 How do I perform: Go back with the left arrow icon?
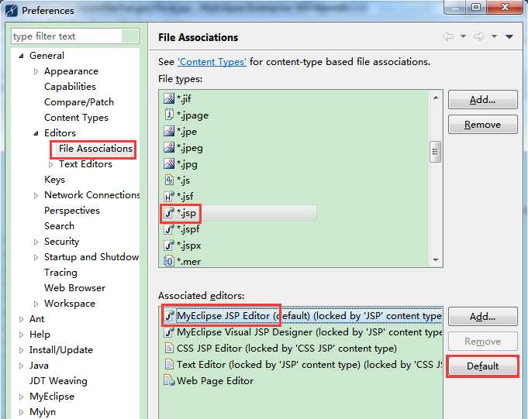(448, 36)
